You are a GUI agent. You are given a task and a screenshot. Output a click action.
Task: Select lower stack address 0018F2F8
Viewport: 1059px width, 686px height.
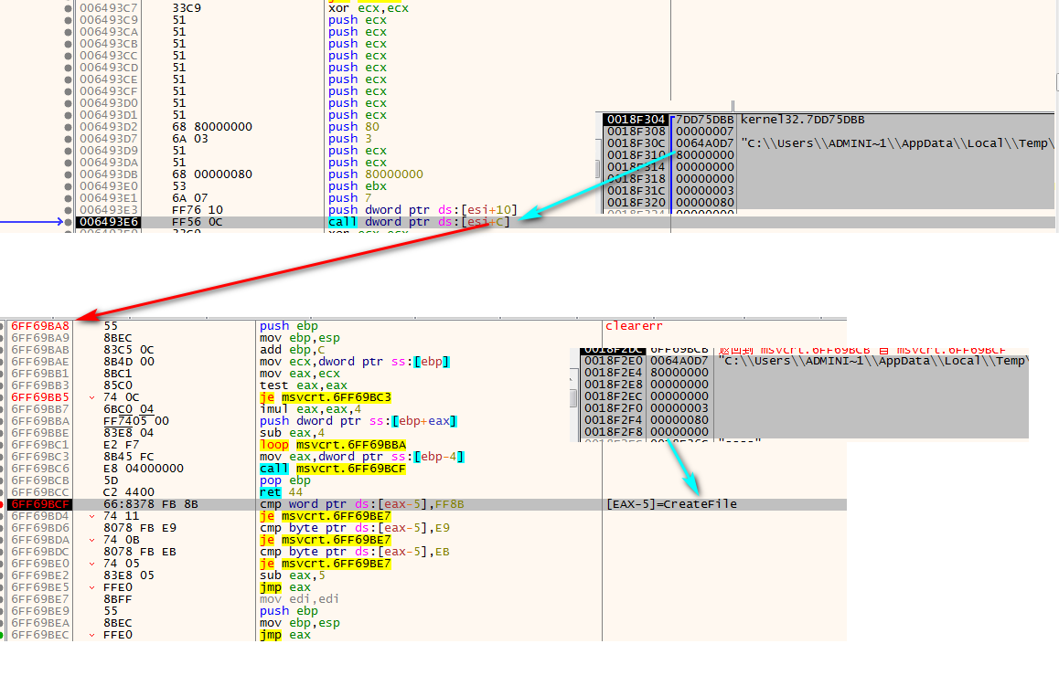[x=613, y=432]
